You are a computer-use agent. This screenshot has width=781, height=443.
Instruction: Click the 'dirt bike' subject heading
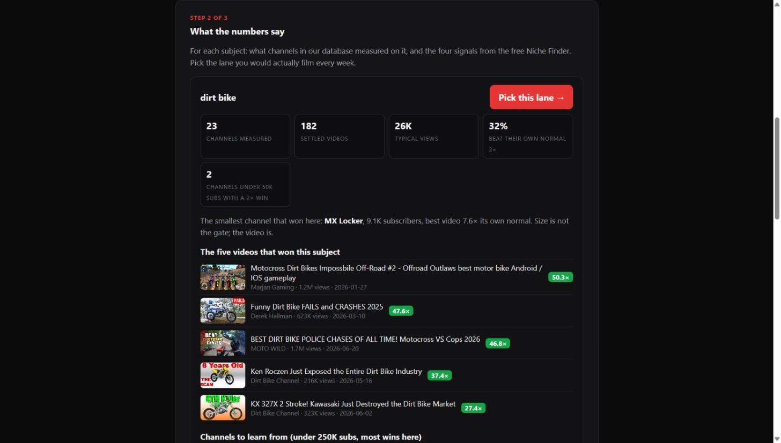pos(218,97)
